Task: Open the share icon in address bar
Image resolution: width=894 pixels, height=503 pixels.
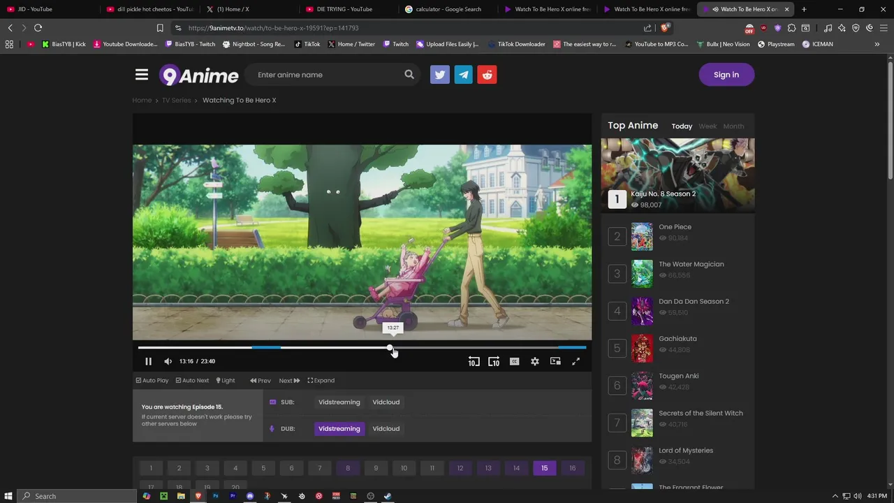Action: [x=647, y=28]
